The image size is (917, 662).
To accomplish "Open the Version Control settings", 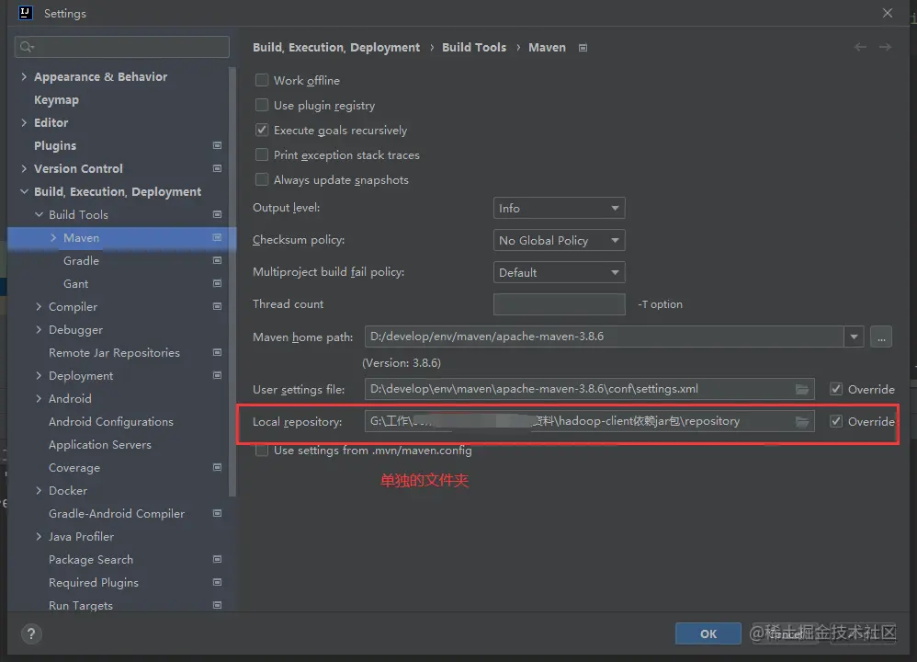I will (78, 169).
